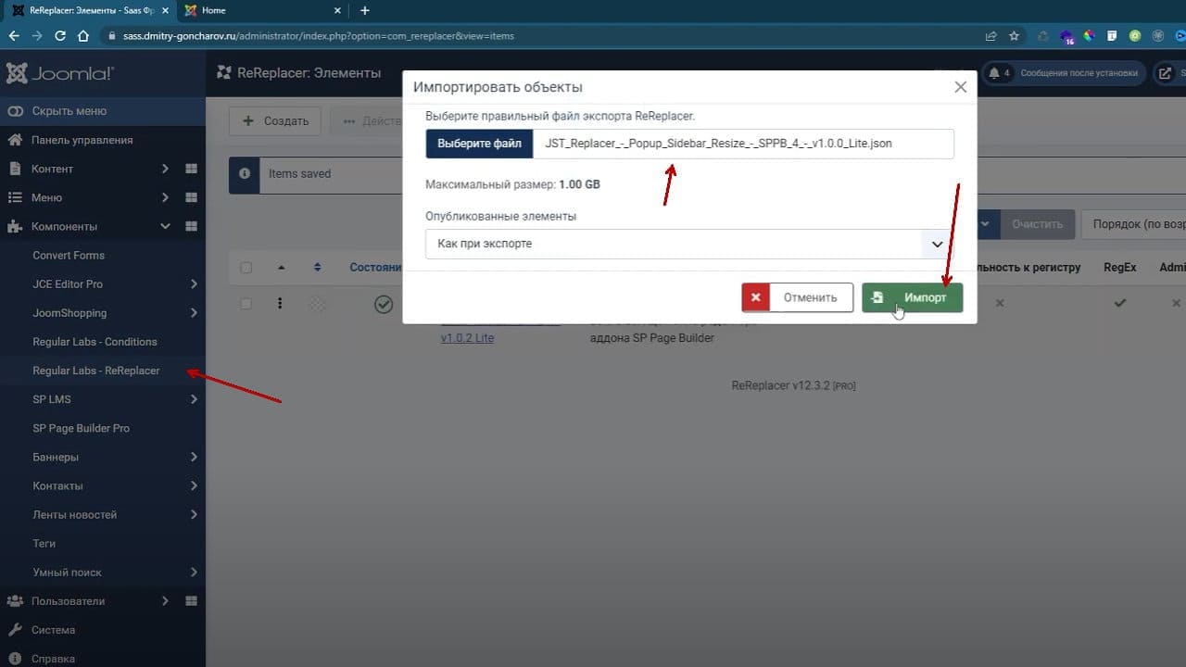Open Порядок sorting dropdown
The image size is (1186, 667).
coord(1133,224)
